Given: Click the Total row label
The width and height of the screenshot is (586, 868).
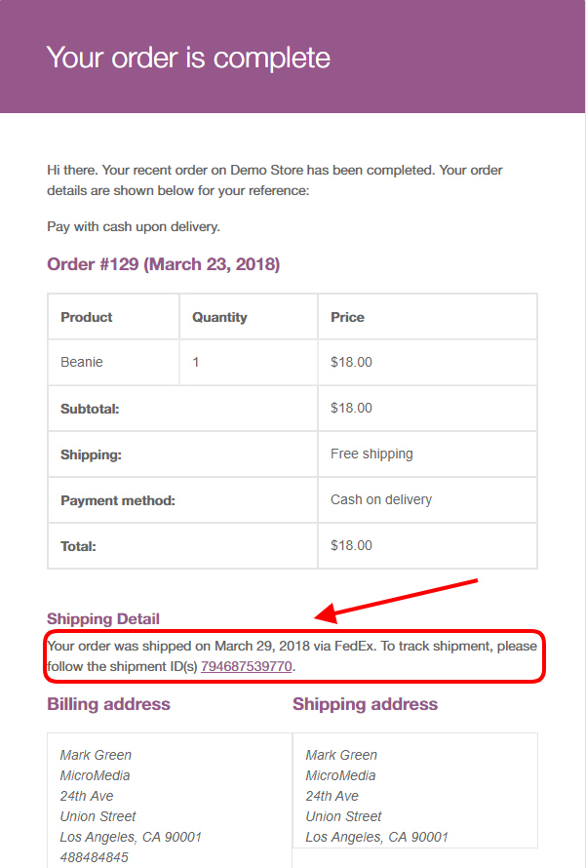Looking at the screenshot, I should [x=78, y=546].
